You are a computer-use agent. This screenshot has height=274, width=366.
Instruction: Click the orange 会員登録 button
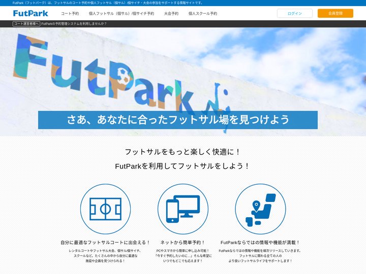(335, 13)
